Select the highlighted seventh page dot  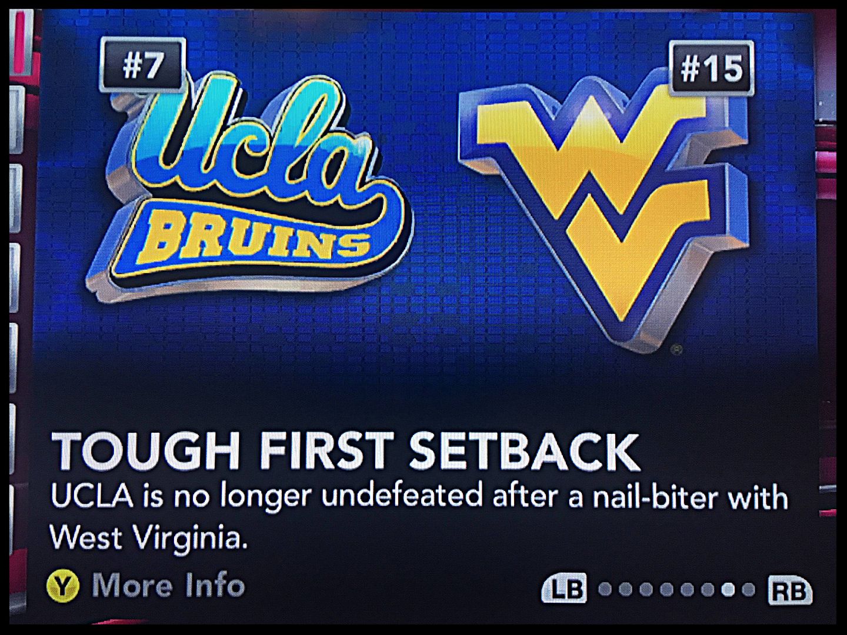pyautogui.click(x=728, y=589)
